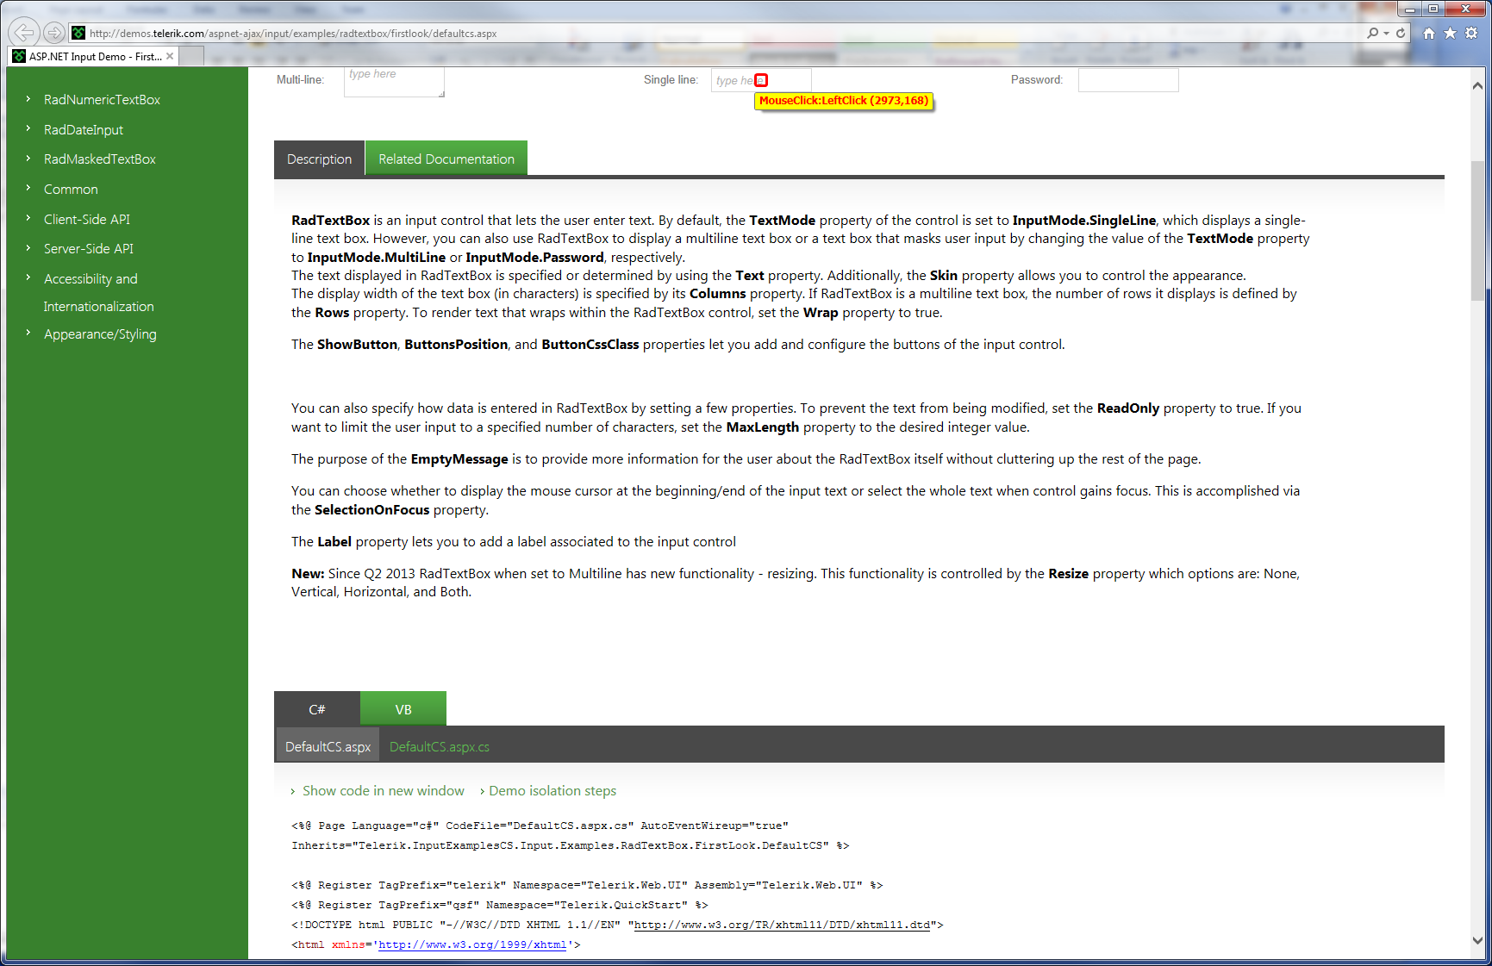Click the page scrollbar down arrow
1492x966 pixels.
coord(1477,941)
